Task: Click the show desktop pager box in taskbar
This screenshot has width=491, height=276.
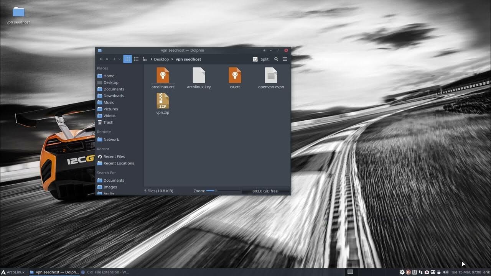Action: [x=350, y=272]
